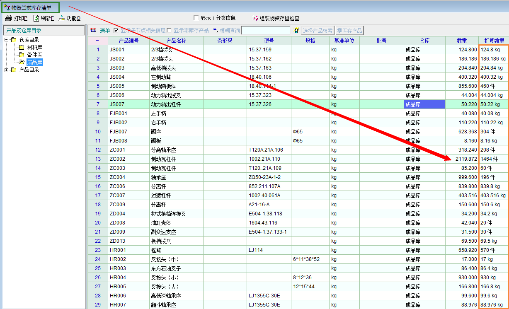Sort by the 产品编号 column header
The image size is (509, 309).
coord(128,41)
